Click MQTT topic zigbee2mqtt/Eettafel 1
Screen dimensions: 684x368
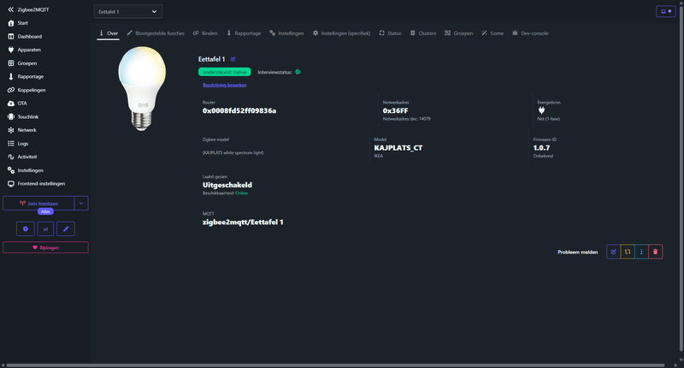pyautogui.click(x=243, y=223)
